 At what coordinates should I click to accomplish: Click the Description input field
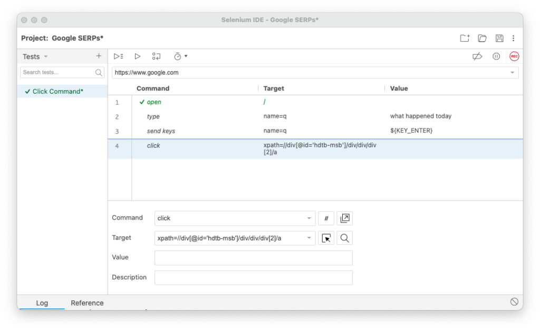click(254, 278)
